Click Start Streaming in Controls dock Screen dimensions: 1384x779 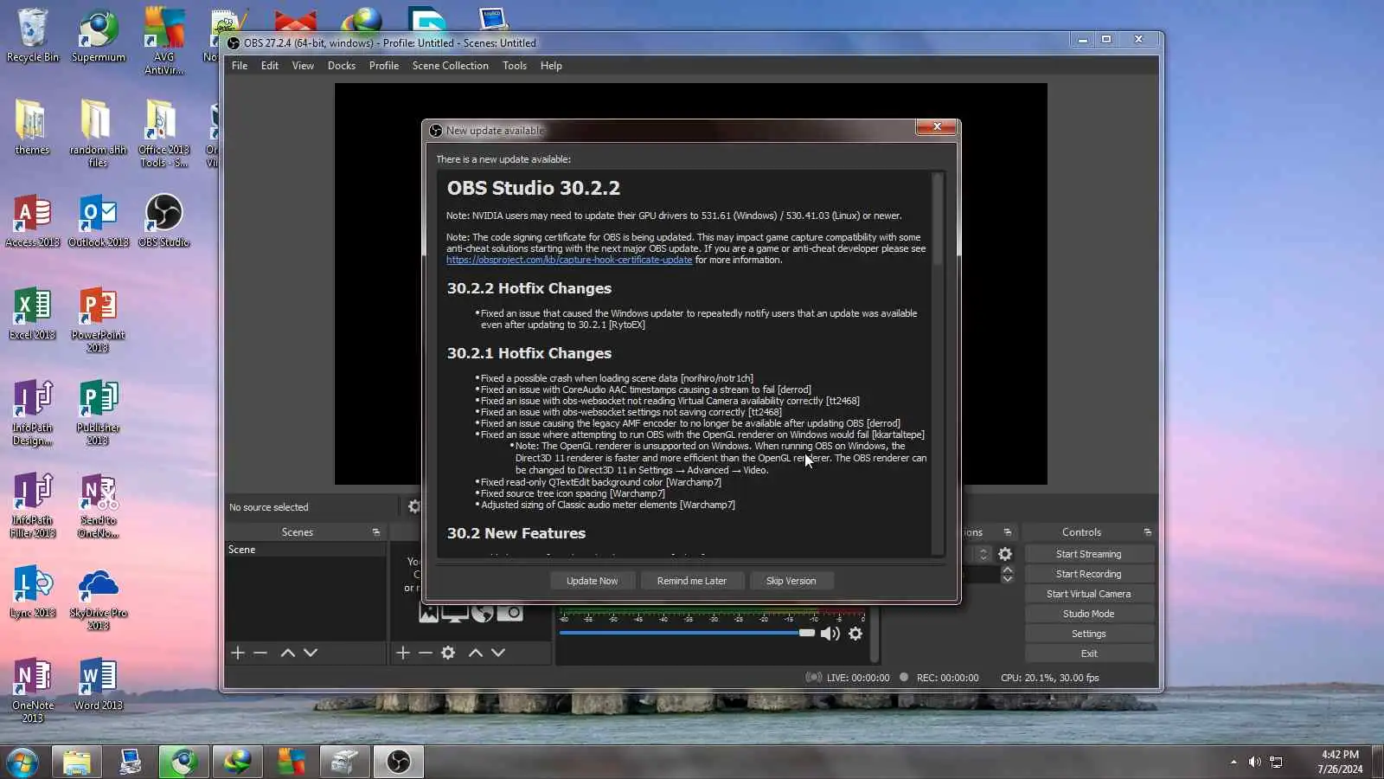click(x=1089, y=554)
